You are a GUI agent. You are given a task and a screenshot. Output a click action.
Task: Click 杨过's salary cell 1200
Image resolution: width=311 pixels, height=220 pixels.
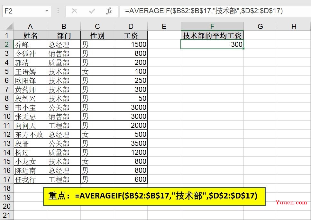[x=131, y=152]
